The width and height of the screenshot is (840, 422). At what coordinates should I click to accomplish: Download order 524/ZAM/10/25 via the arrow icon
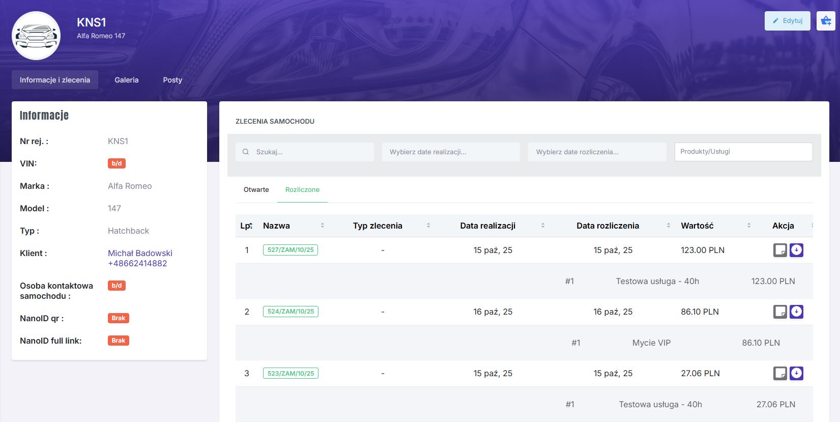796,312
